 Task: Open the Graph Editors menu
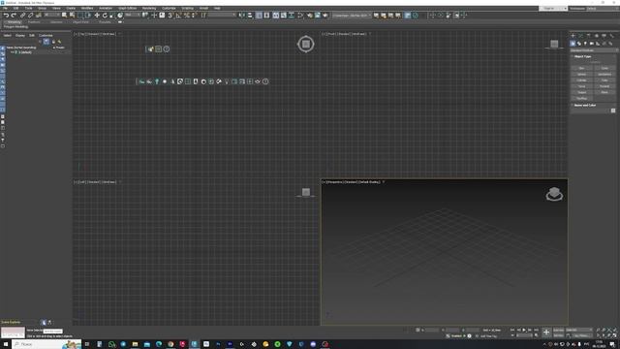pos(127,8)
